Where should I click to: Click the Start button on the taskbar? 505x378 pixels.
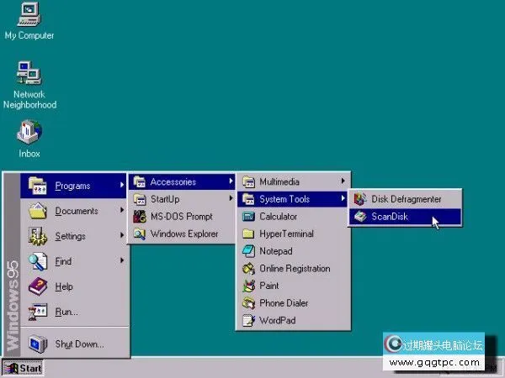[23, 368]
